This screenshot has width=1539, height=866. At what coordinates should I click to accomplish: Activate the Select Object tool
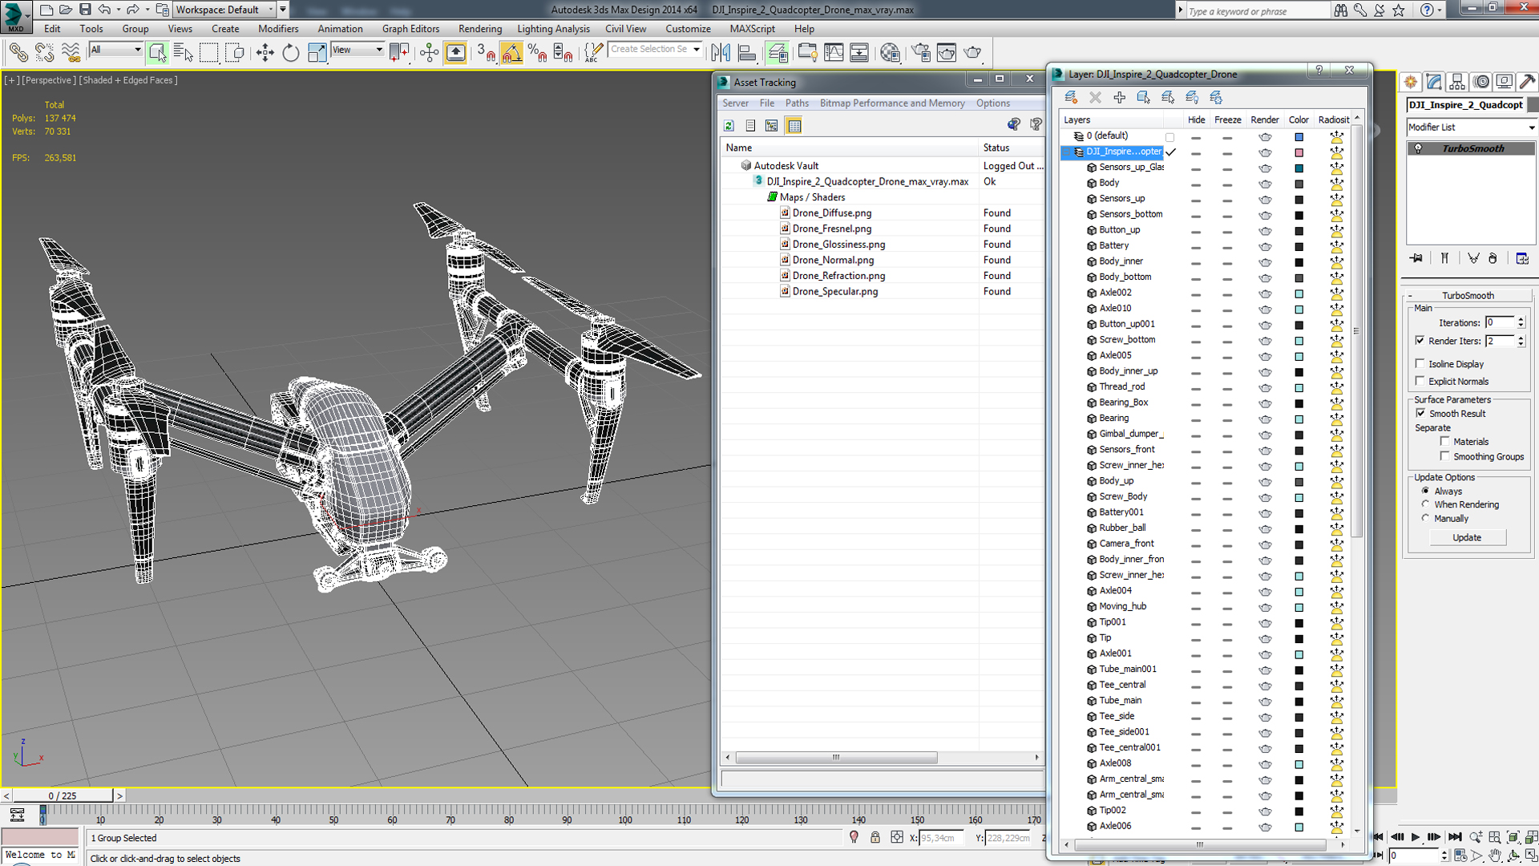(x=157, y=53)
